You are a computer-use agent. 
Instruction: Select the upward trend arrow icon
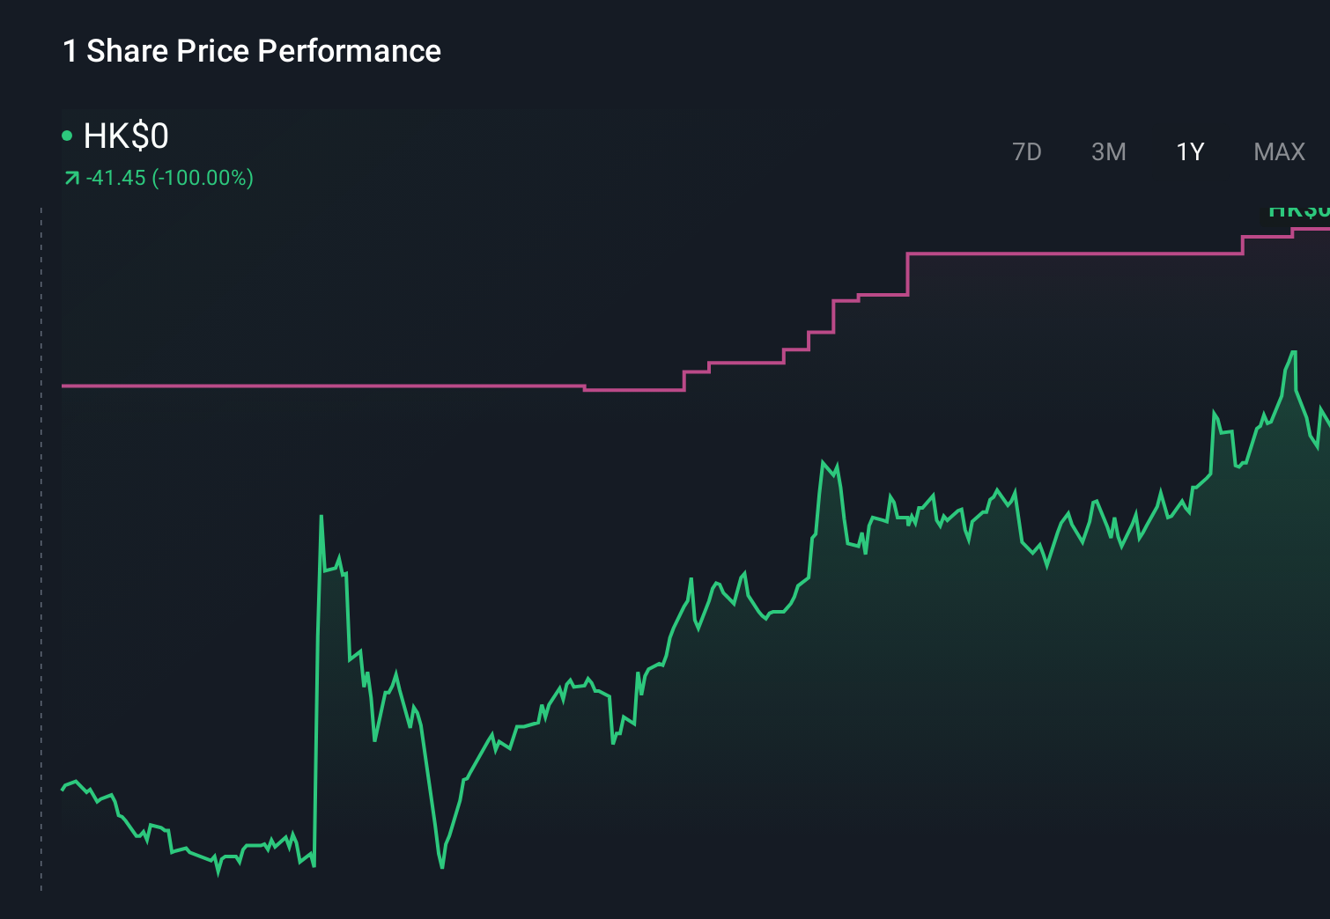[x=70, y=177]
